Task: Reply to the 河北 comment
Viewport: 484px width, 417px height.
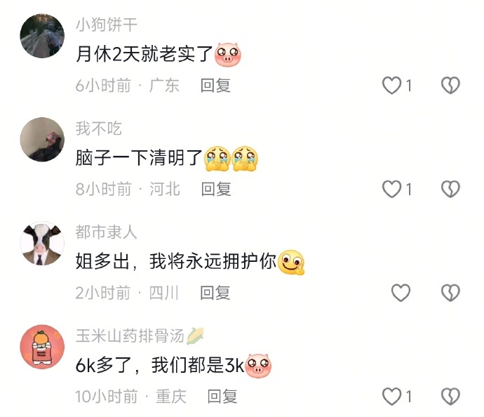Action: tap(216, 189)
